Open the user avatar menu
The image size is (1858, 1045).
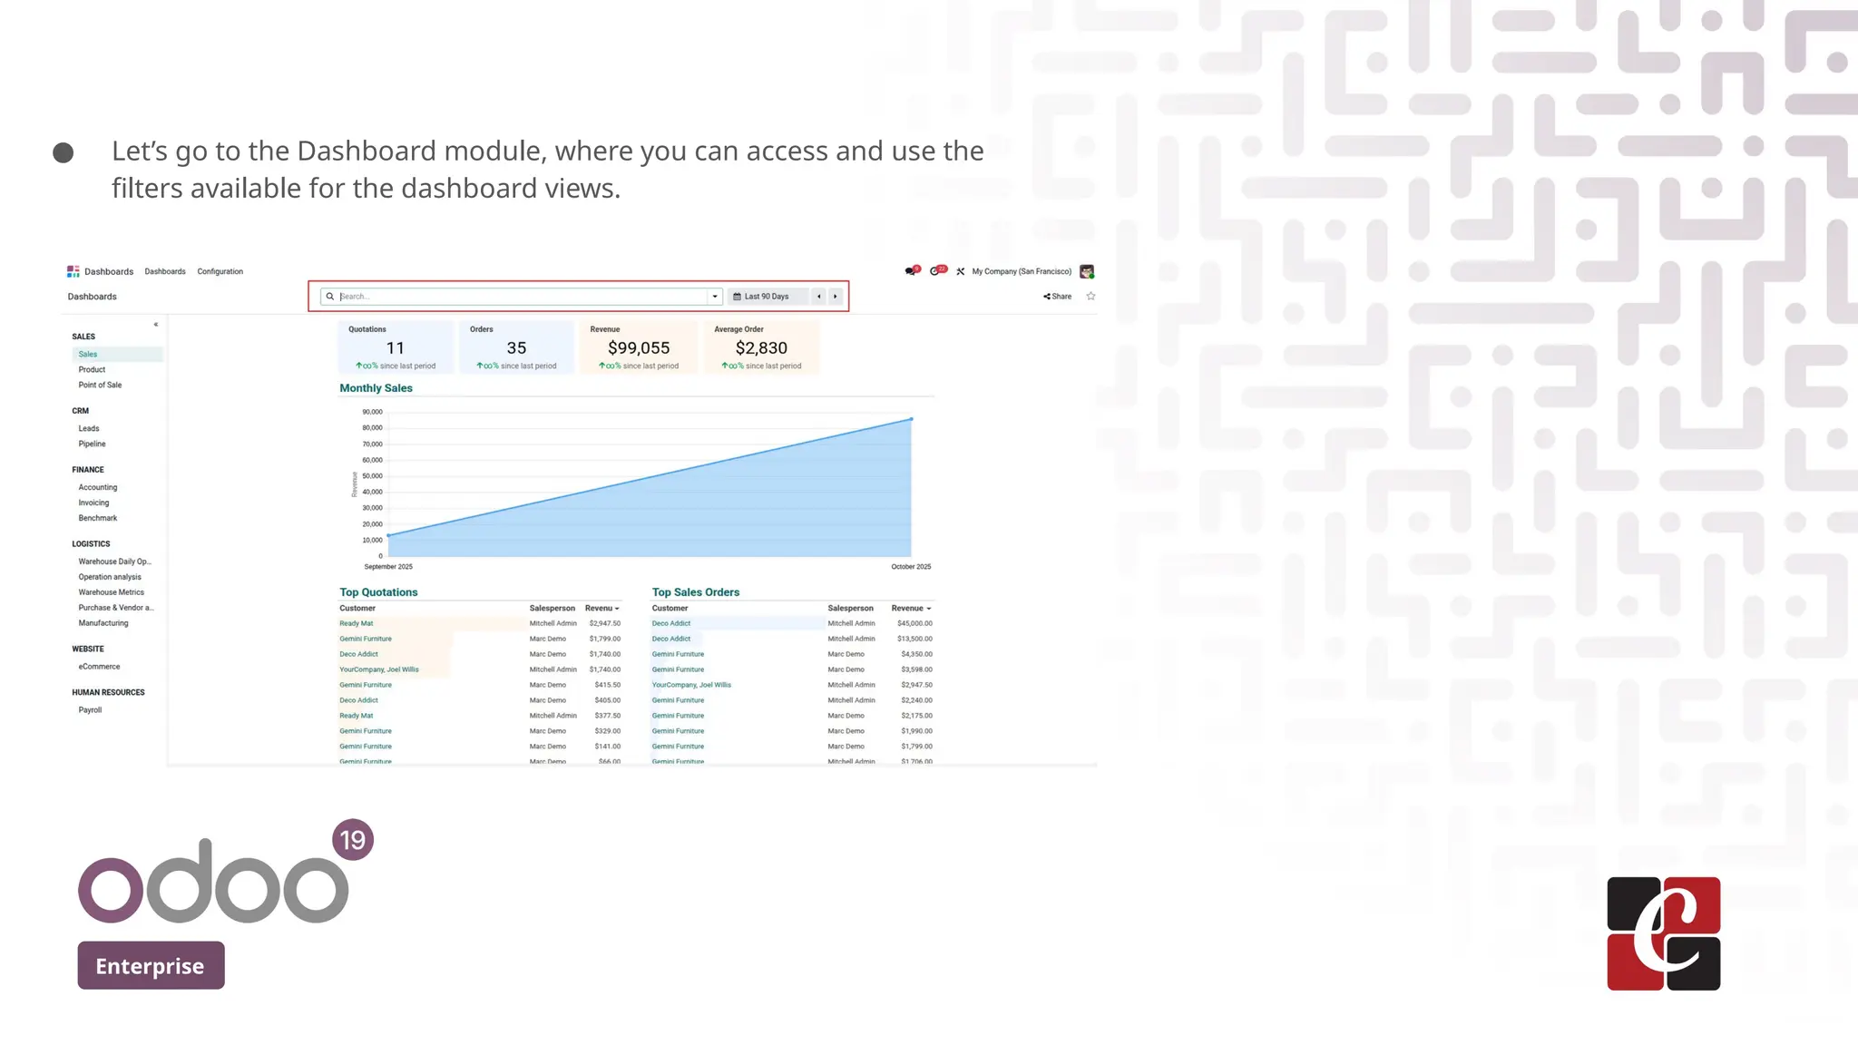[x=1087, y=271]
